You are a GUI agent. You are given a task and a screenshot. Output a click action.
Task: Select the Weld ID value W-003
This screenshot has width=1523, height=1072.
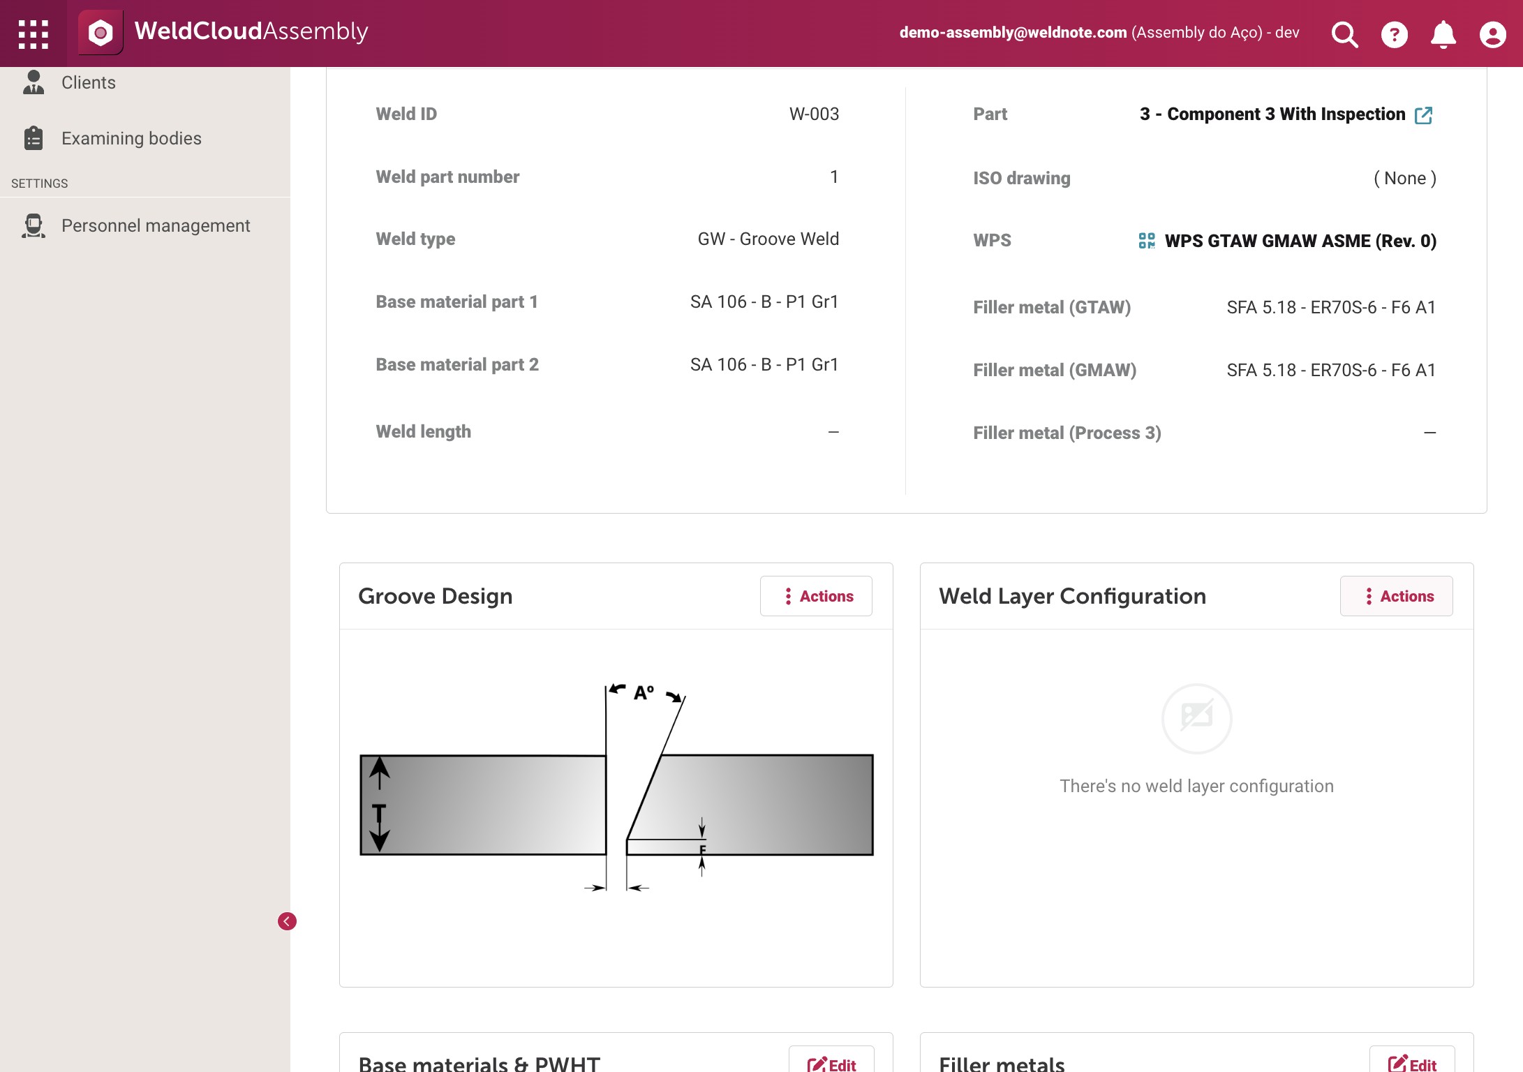814,114
